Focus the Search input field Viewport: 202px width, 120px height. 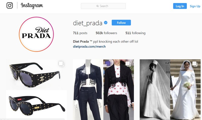click(103, 6)
